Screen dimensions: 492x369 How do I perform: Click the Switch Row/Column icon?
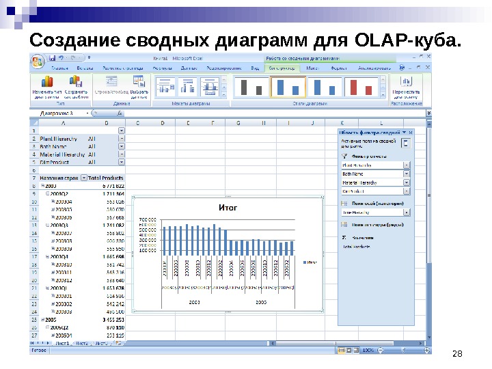pyautogui.click(x=111, y=81)
